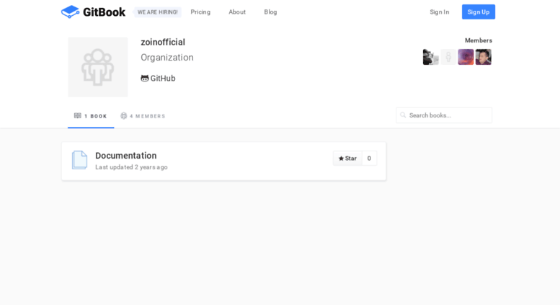
Task: Open the Blog link
Action: (270, 12)
